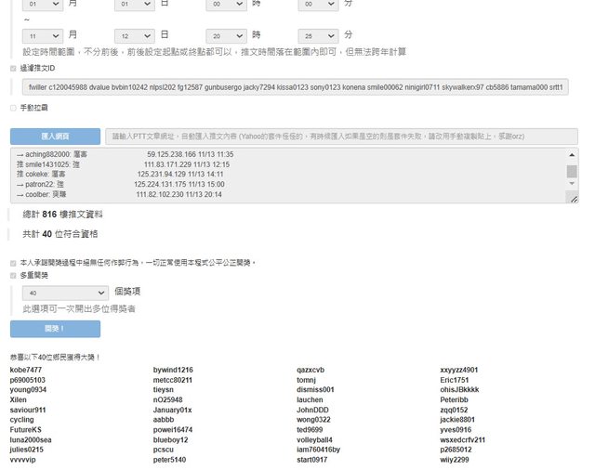Click the PTT article URL input field
This screenshot has width=595, height=470.
pyautogui.click(x=340, y=136)
